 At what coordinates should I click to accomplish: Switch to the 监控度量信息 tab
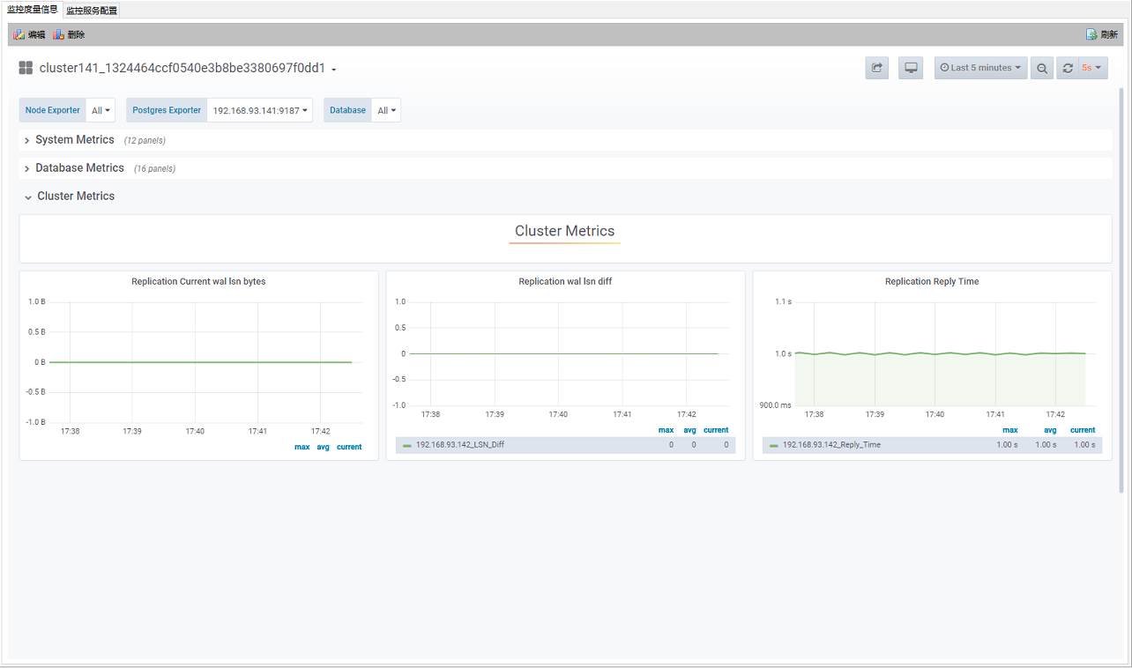(x=33, y=10)
